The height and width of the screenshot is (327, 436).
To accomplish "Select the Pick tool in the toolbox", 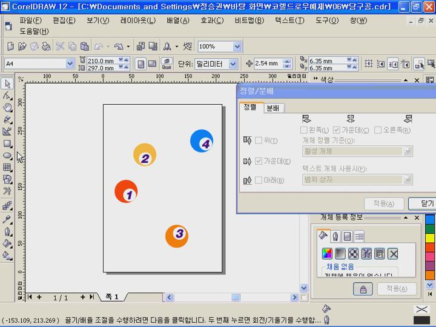I will click(7, 84).
